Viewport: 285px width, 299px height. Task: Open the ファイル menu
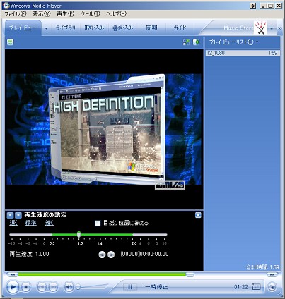[x=16, y=14]
